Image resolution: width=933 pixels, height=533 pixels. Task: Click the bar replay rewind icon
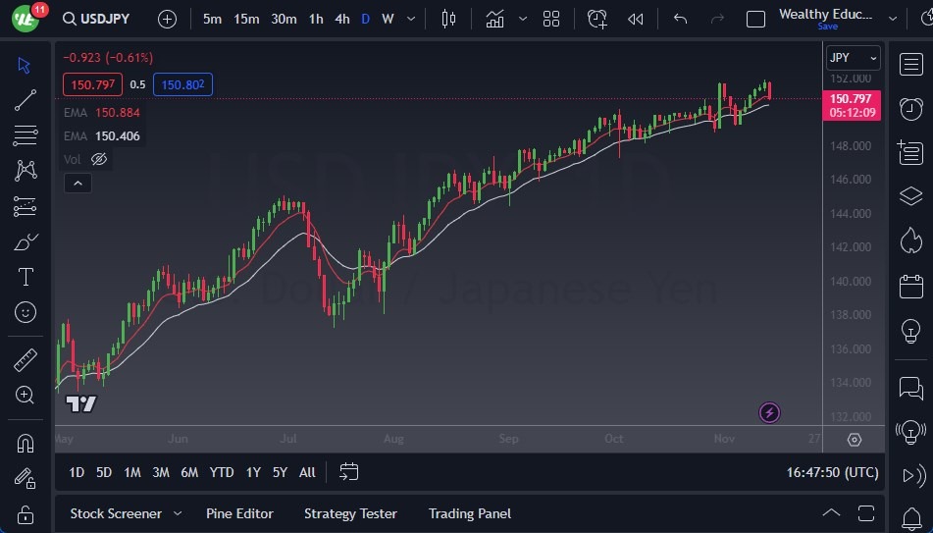(636, 19)
